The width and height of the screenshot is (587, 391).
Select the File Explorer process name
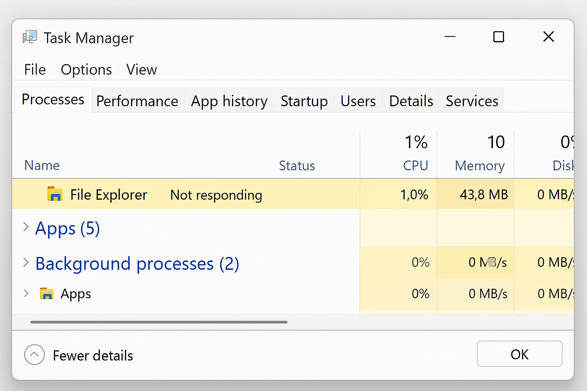click(x=109, y=195)
